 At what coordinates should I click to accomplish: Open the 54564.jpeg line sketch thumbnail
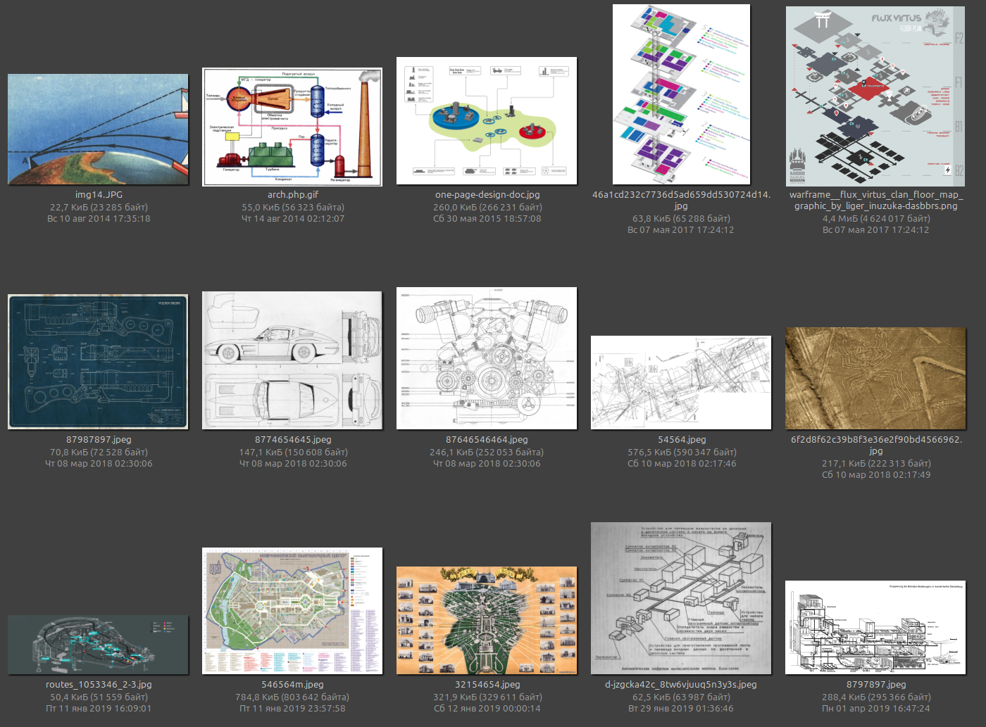681,382
